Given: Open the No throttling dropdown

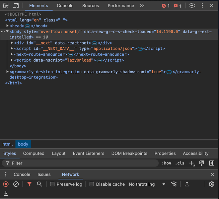Looking at the screenshot, I should (x=147, y=184).
